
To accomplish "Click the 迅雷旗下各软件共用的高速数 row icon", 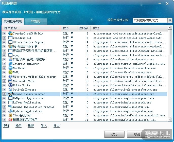I will [10, 51].
